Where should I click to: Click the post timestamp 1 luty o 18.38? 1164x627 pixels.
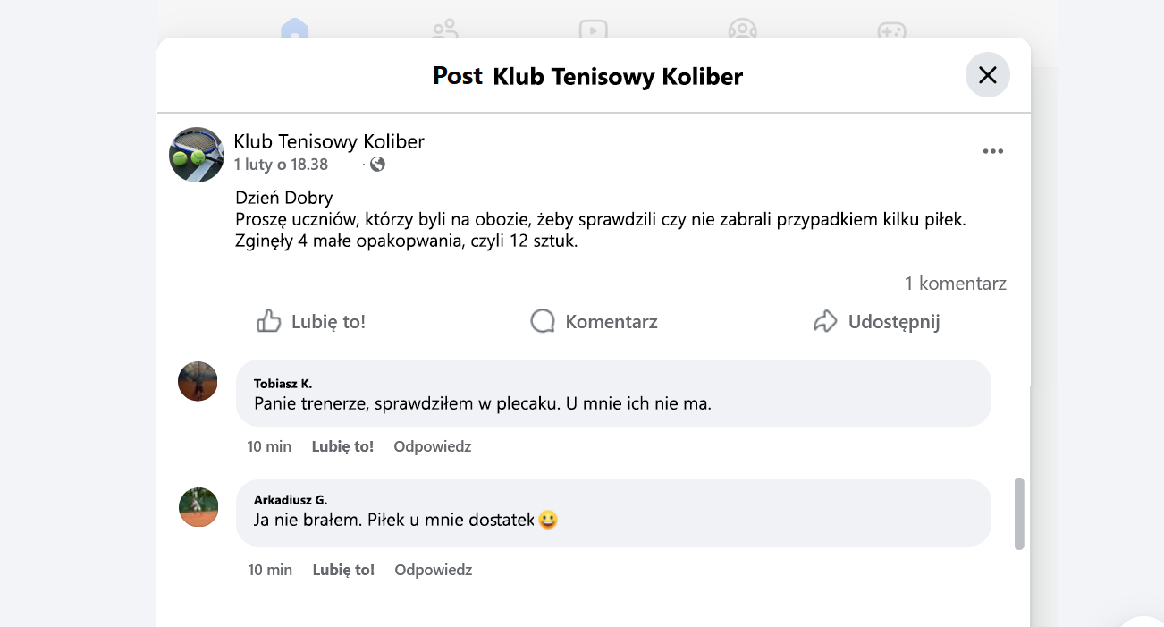click(x=281, y=165)
